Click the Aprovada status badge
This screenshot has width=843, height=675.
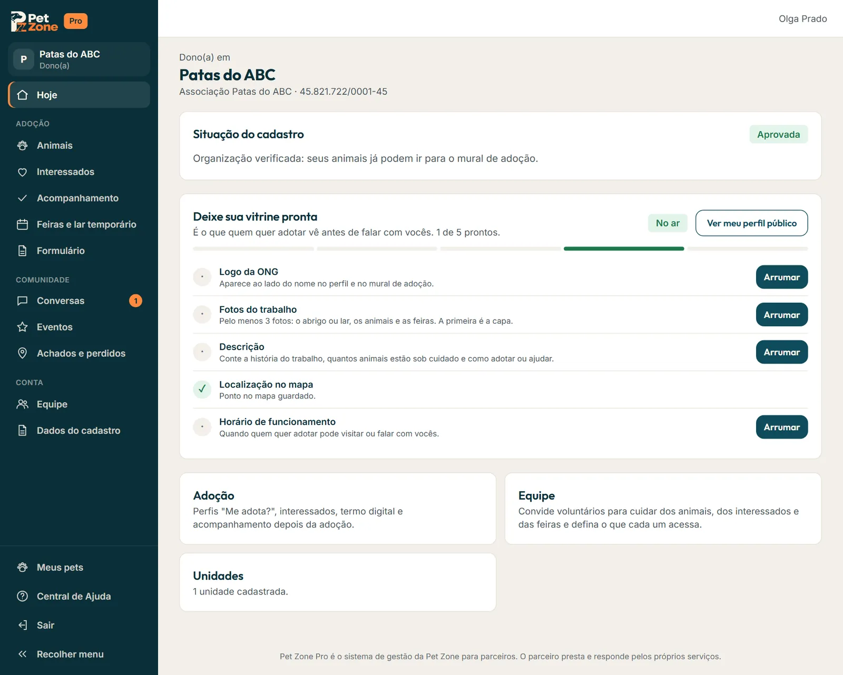pos(779,134)
